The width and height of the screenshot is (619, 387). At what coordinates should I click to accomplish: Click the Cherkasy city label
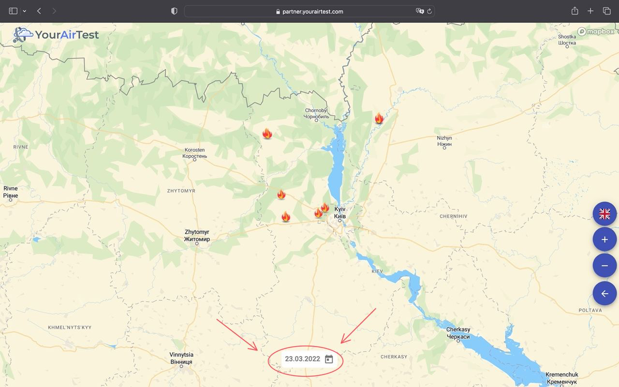[x=458, y=333]
